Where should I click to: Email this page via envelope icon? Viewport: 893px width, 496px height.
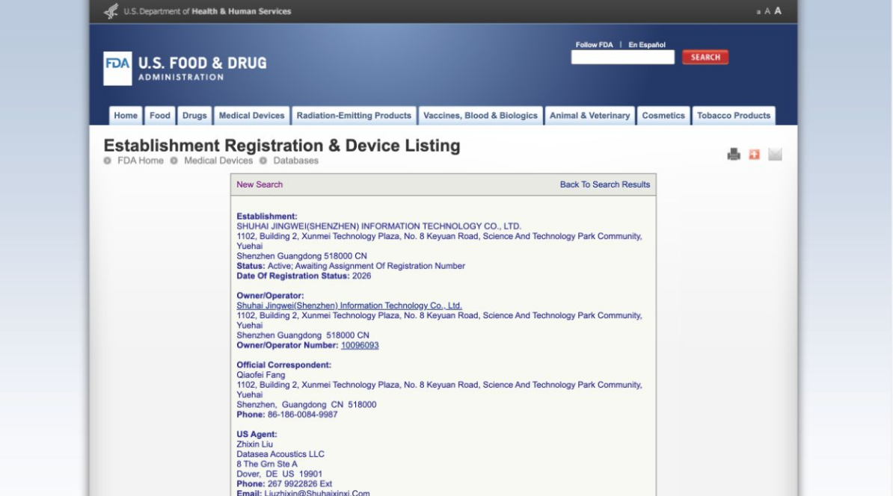click(x=775, y=154)
